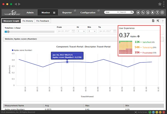Open the wrench tools settings icon
Image resolution: width=167 pixels, height=114 pixels.
pos(158,21)
